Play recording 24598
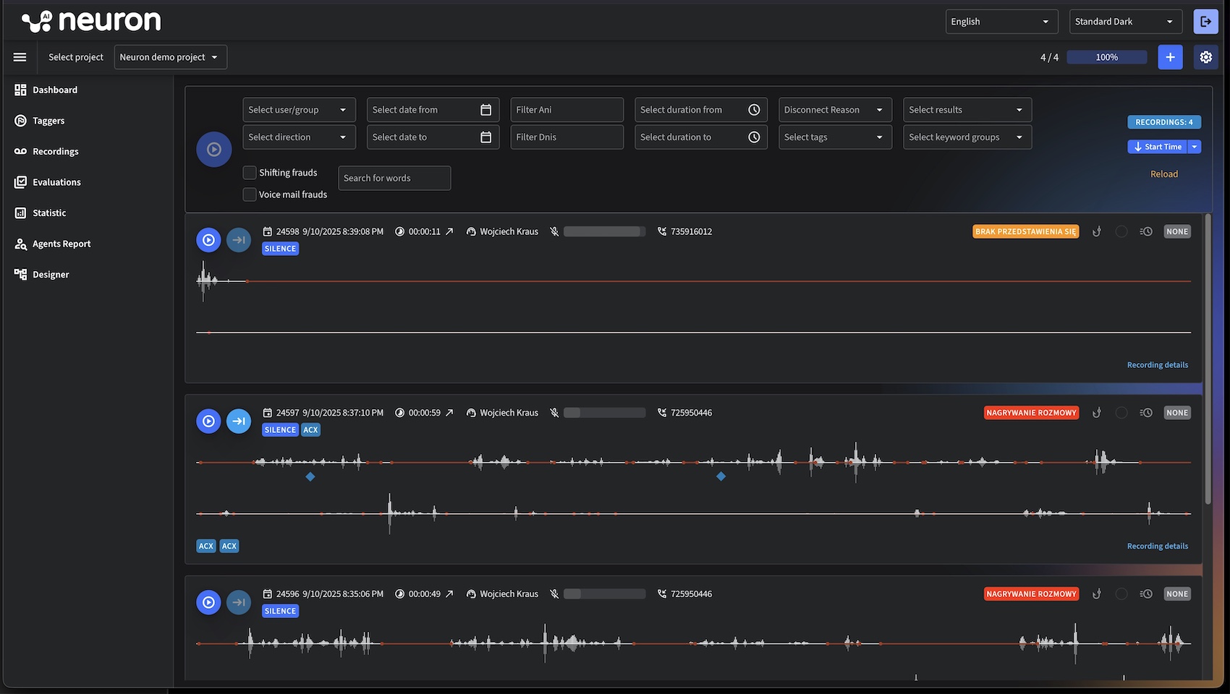This screenshot has width=1230, height=694. point(208,240)
